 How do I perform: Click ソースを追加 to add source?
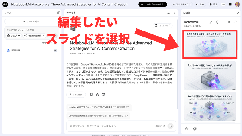[x=31, y=21]
